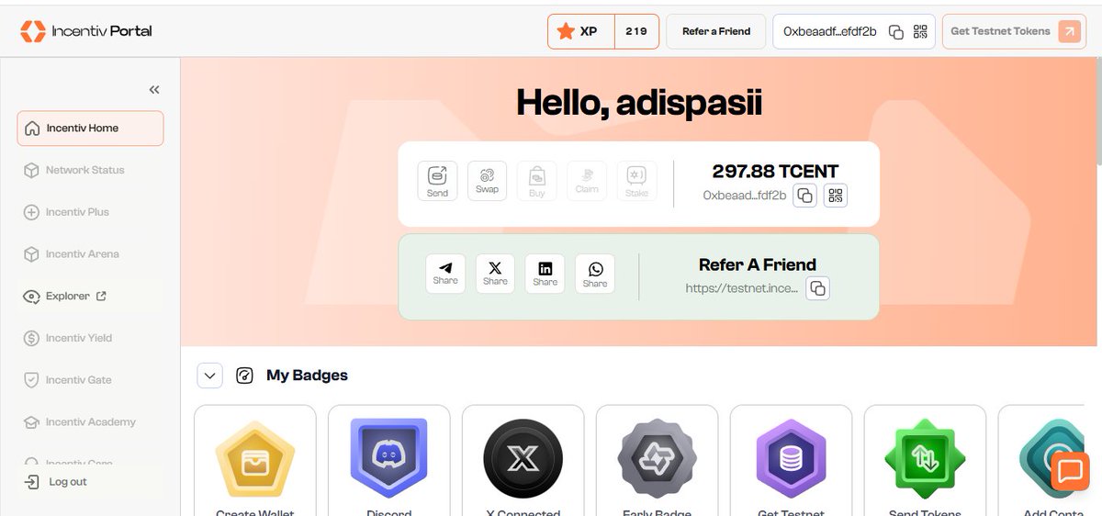
Task: Click the Hello, adispasii heading
Action: point(639,103)
